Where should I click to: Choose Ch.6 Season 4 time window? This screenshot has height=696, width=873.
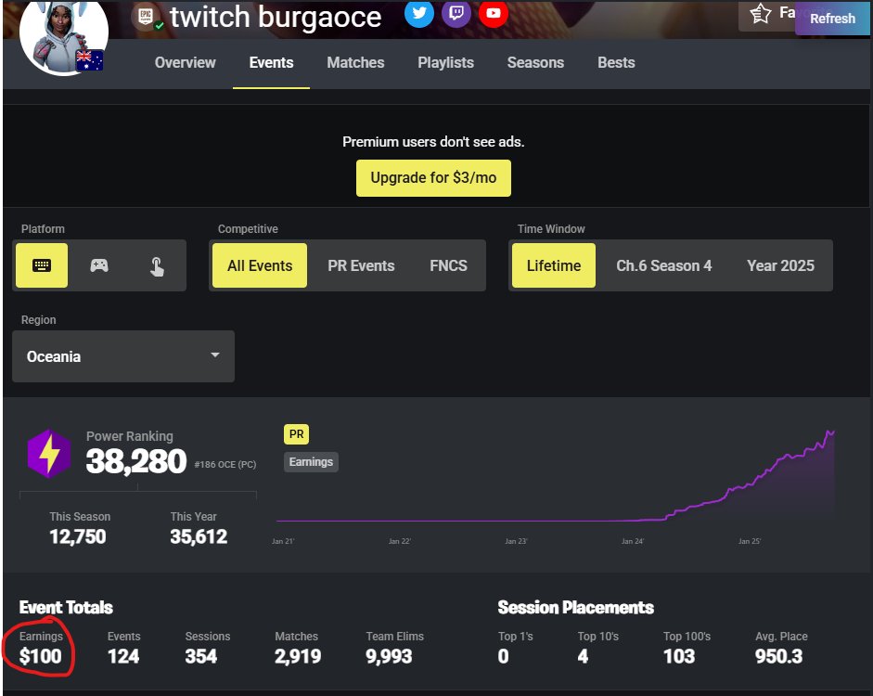(663, 265)
